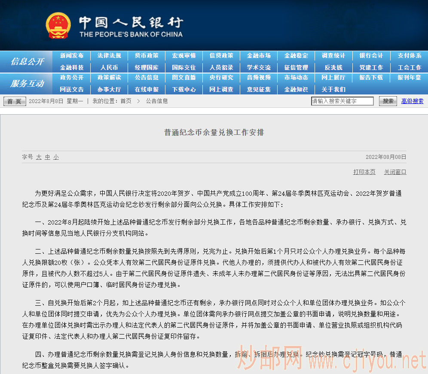The width and height of the screenshot is (428, 374).
Task: Go to the 人民币 section
Action: [x=110, y=67]
